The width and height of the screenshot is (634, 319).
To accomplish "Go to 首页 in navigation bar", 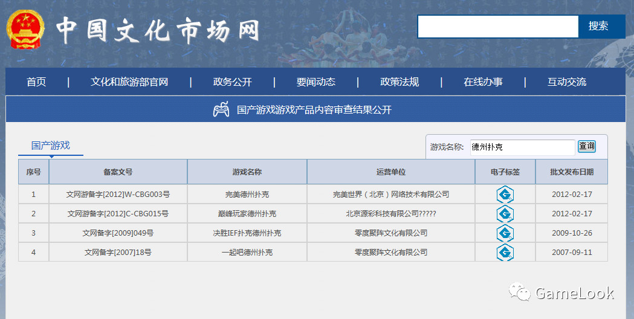I will (36, 82).
